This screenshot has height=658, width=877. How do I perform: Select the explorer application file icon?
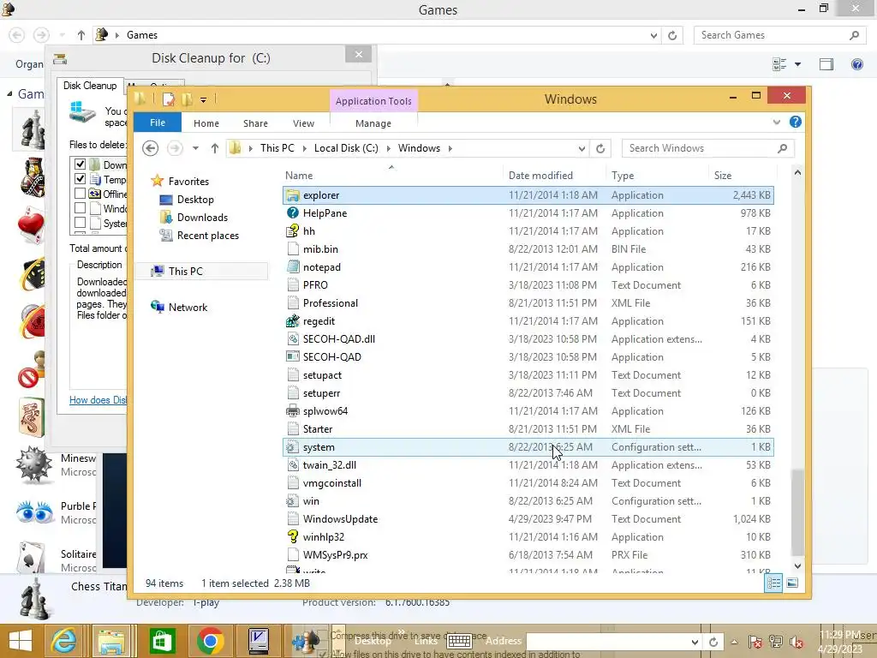pyautogui.click(x=293, y=195)
